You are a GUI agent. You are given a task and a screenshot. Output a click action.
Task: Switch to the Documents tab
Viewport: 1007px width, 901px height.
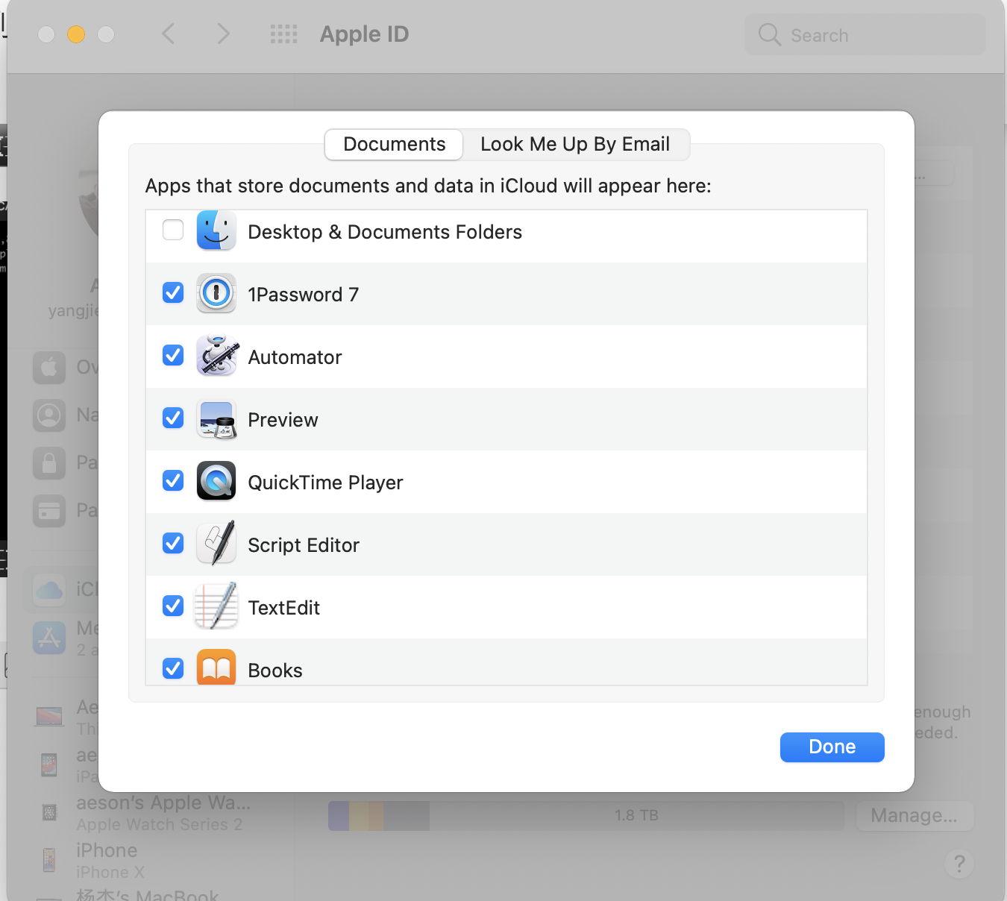(394, 144)
